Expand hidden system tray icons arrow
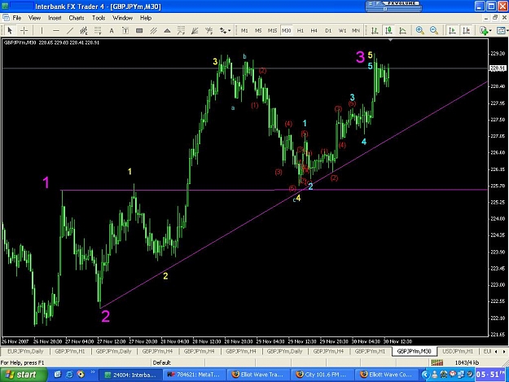509x382 pixels. coord(424,375)
